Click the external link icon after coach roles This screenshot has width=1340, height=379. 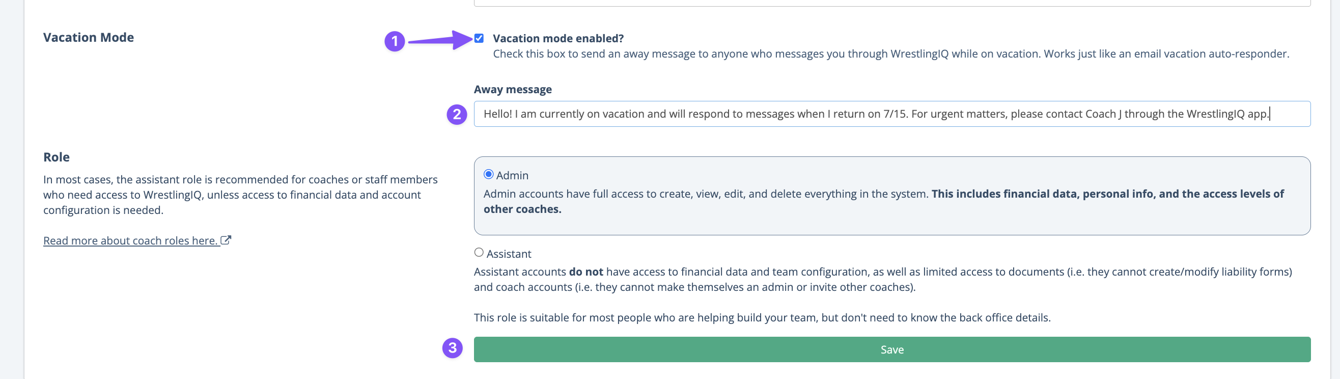coord(226,240)
